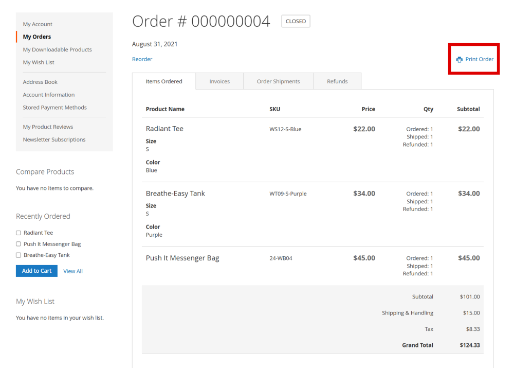The height and width of the screenshot is (368, 514).
Task: Click the Reorder link
Action: click(142, 59)
